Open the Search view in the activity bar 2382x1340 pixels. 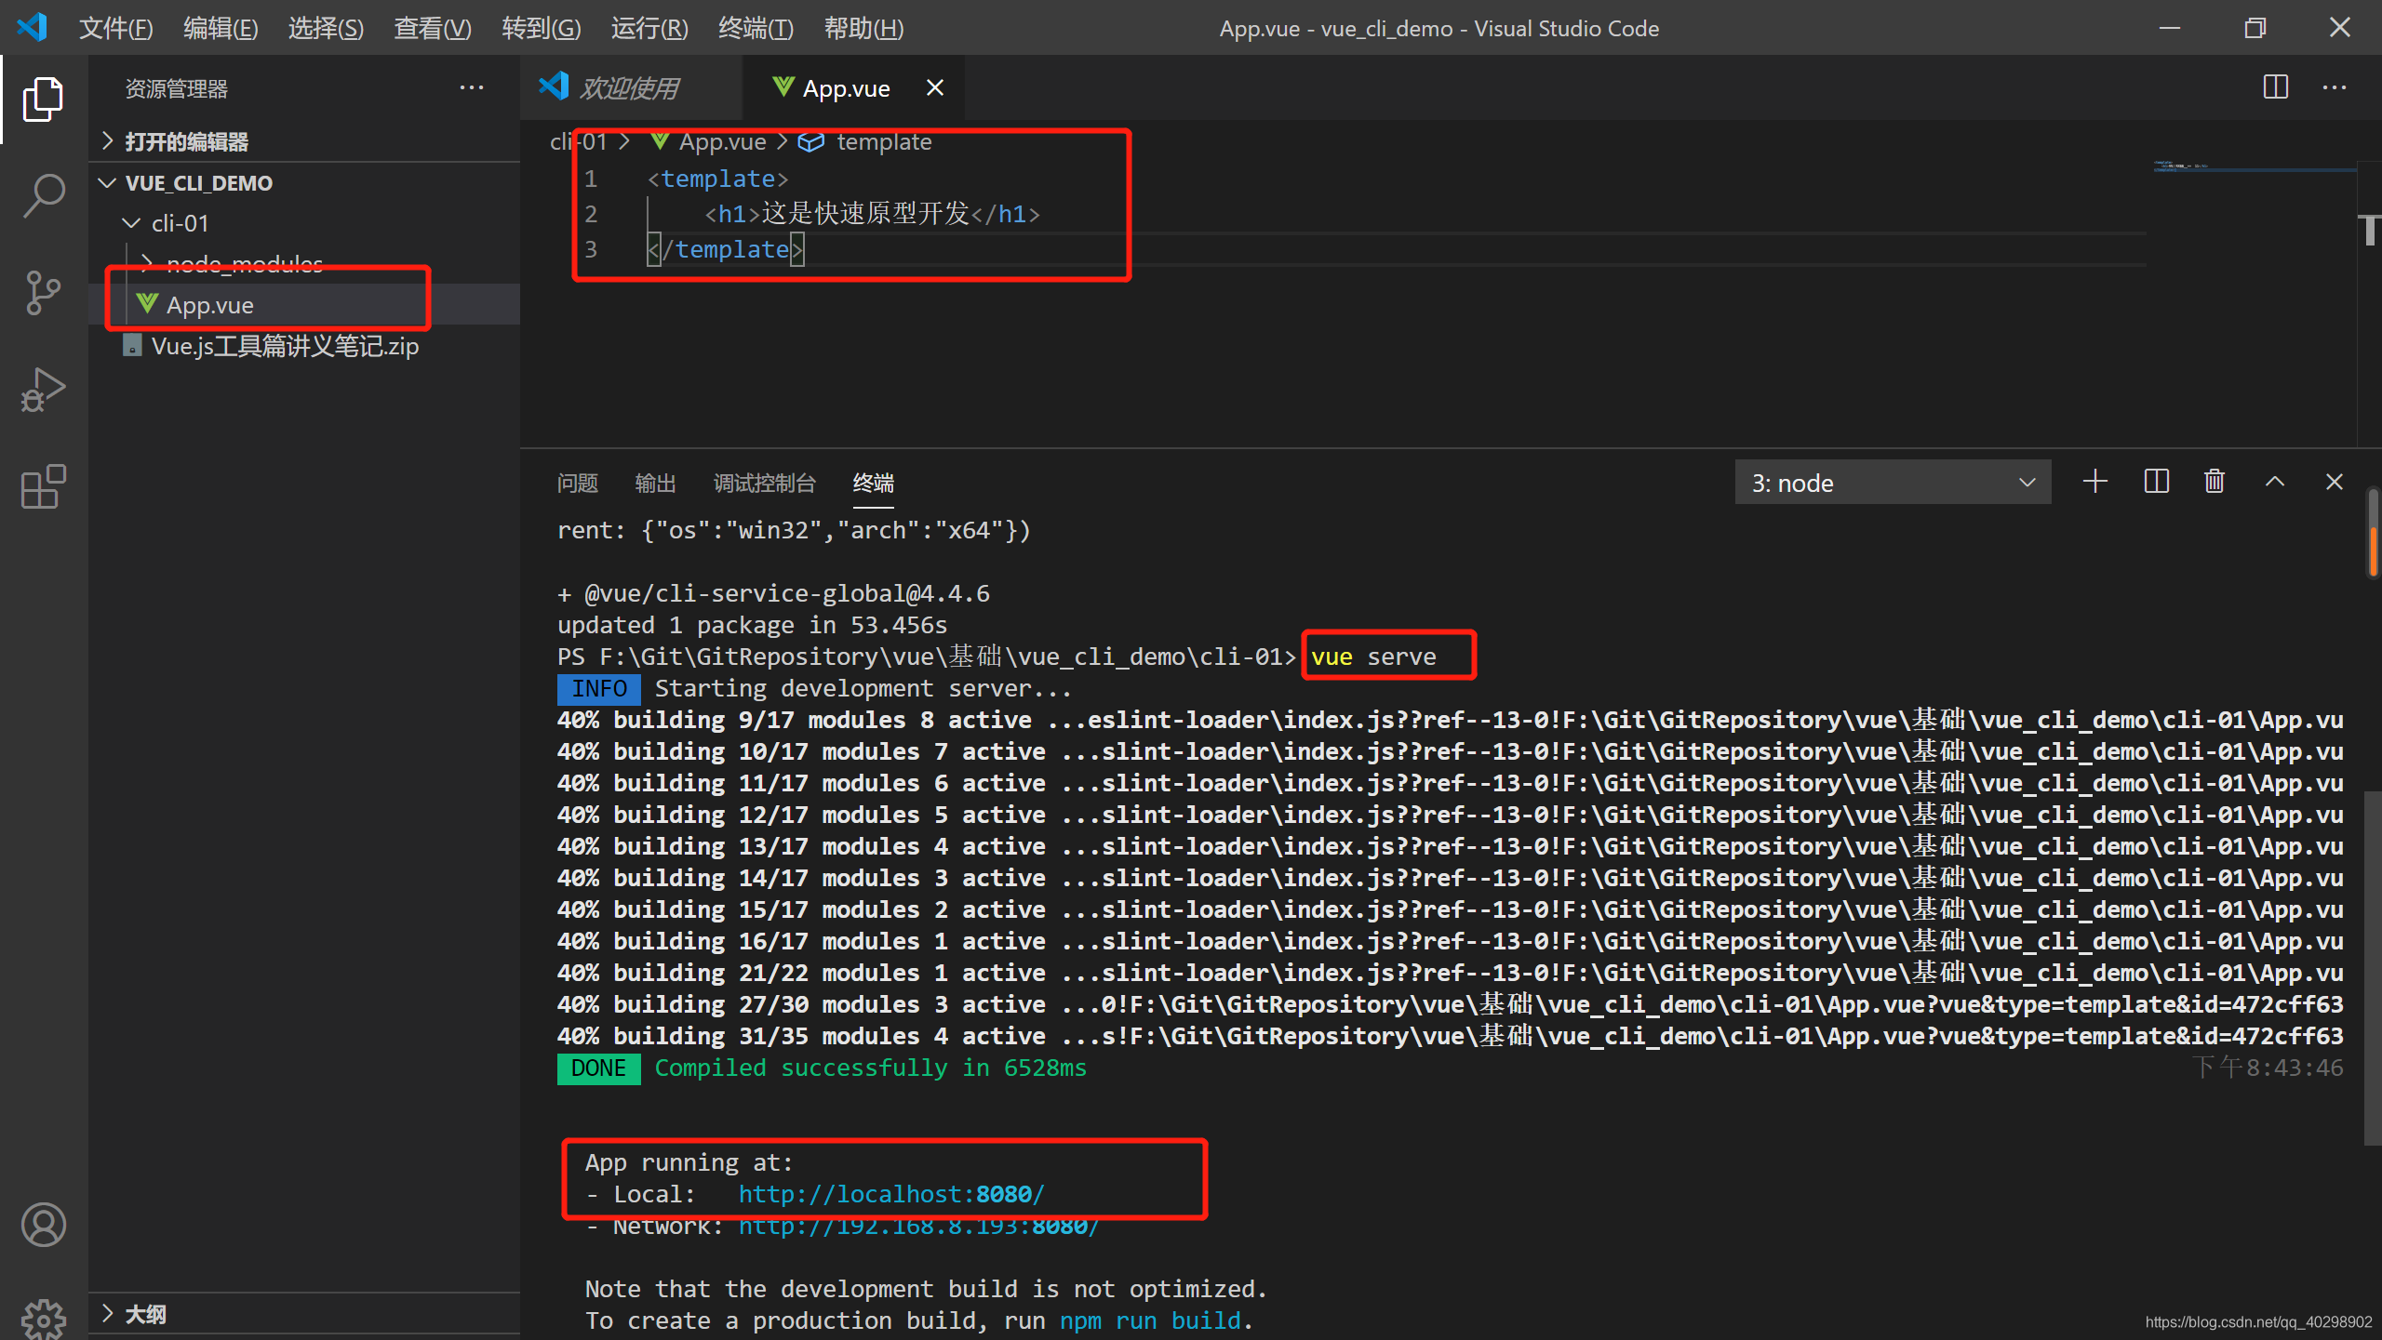pyautogui.click(x=43, y=196)
